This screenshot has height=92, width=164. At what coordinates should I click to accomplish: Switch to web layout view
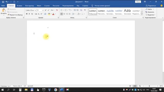coord(140,86)
